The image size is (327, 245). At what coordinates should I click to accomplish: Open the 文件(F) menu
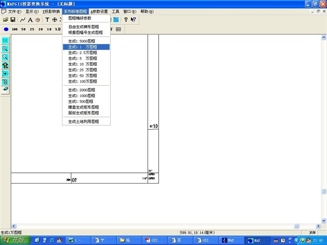click(15, 11)
